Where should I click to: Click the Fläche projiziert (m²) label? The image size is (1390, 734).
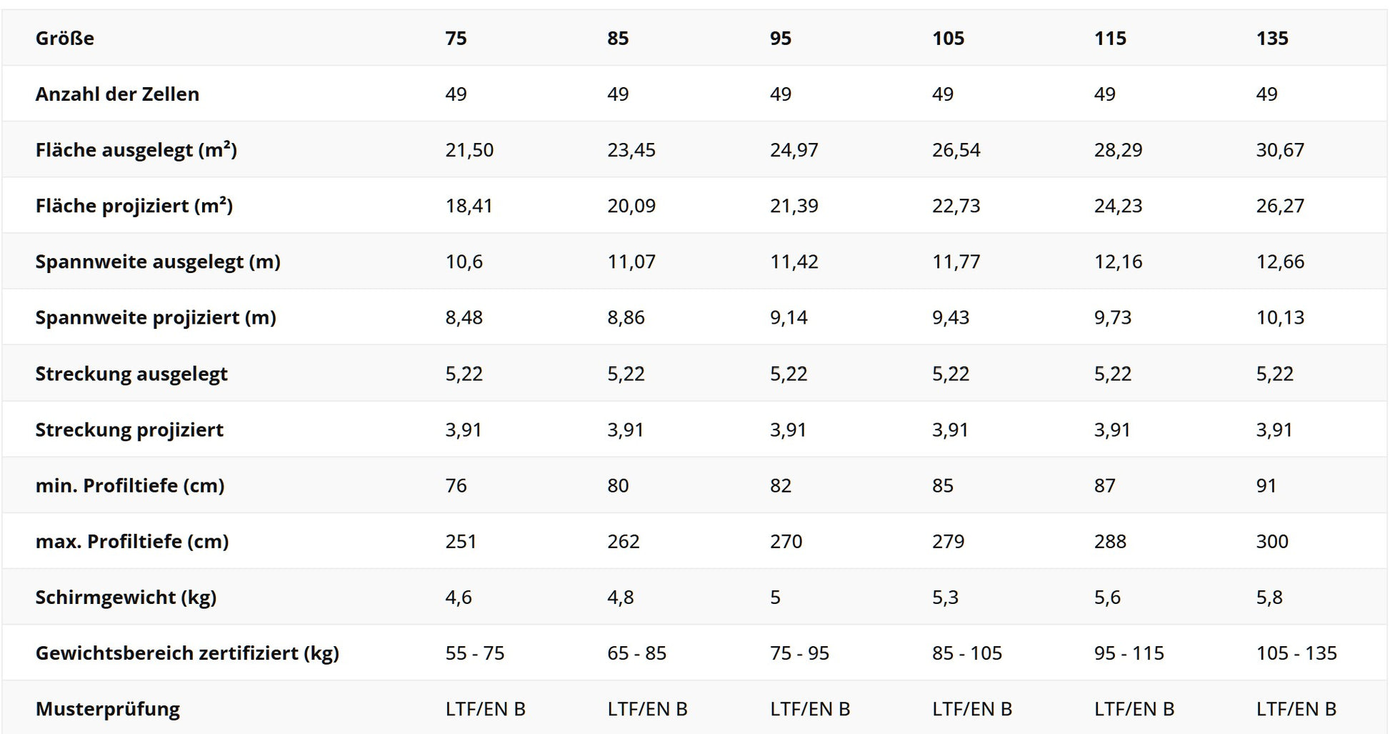click(x=134, y=206)
